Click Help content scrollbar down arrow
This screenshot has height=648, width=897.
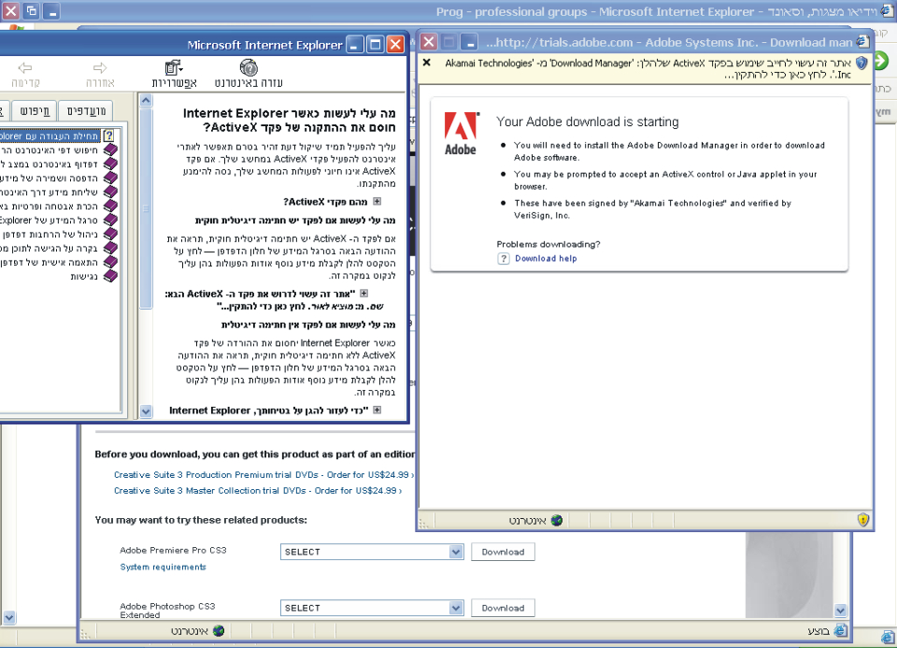pyautogui.click(x=146, y=411)
